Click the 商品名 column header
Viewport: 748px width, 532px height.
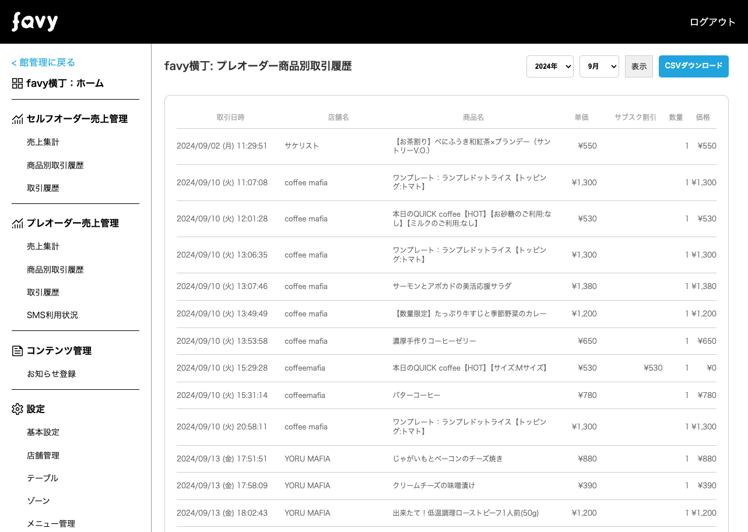[x=473, y=117]
